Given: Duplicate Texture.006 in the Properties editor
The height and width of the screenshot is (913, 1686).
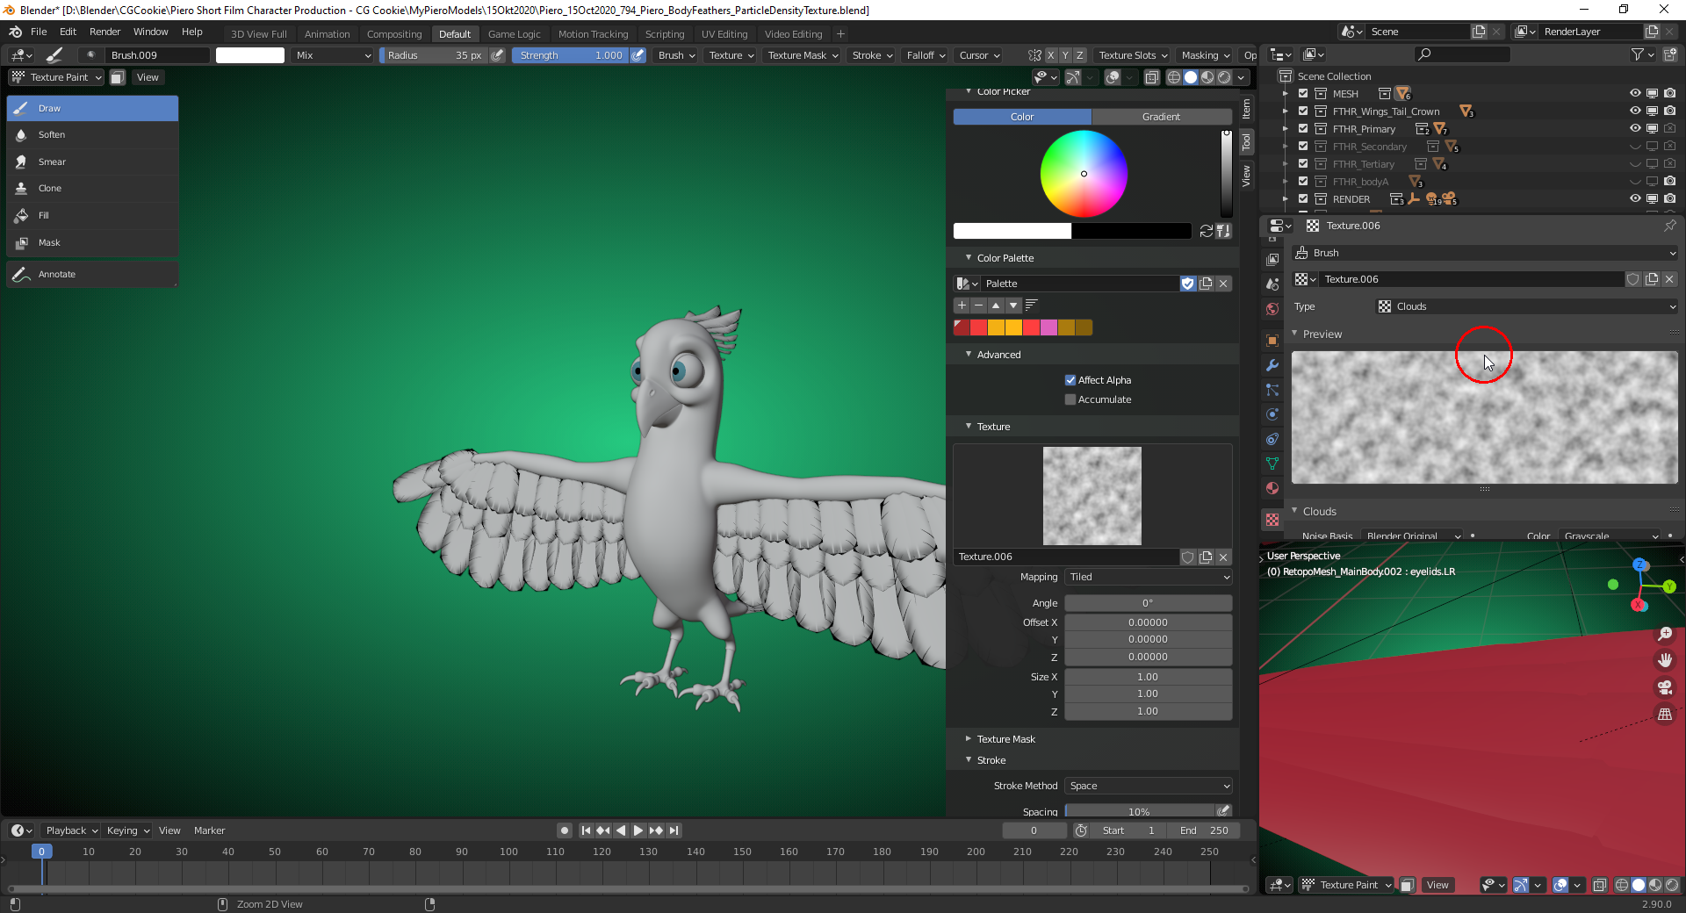Looking at the screenshot, I should tap(1652, 279).
